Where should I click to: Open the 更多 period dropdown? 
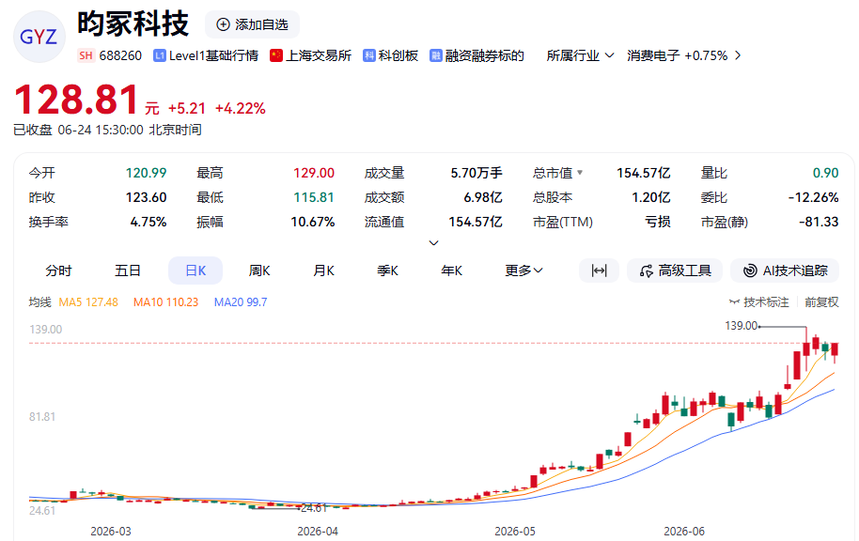pos(523,270)
